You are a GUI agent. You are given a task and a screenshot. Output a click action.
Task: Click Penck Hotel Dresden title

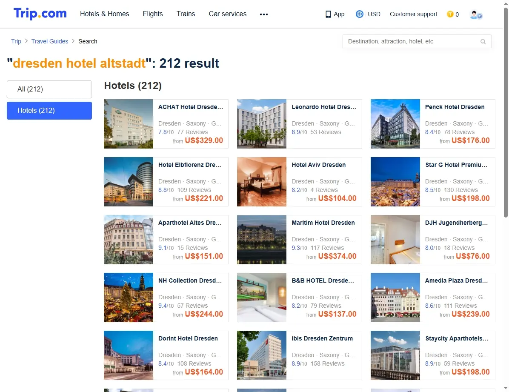pos(455,107)
